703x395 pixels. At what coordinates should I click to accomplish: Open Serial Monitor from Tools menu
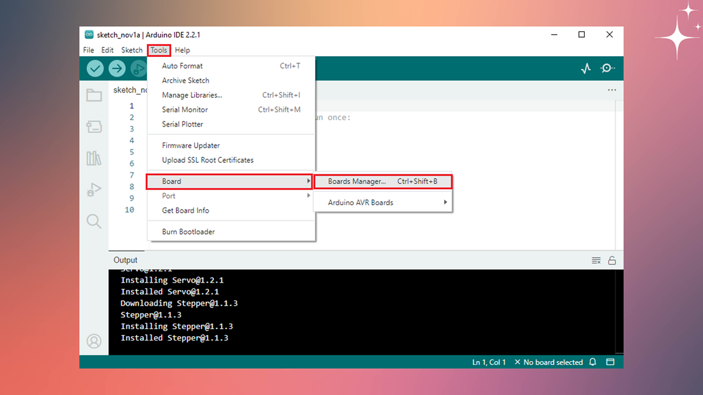(231, 109)
